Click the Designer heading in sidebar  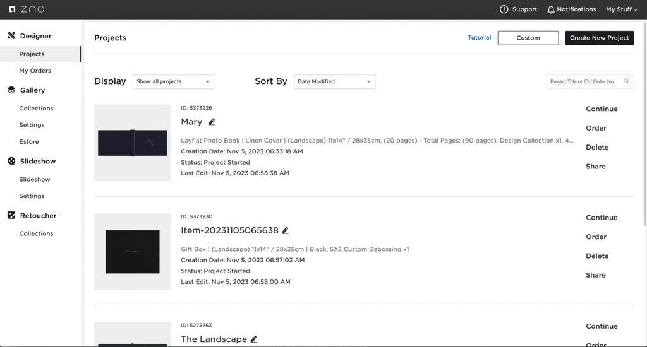click(x=36, y=36)
